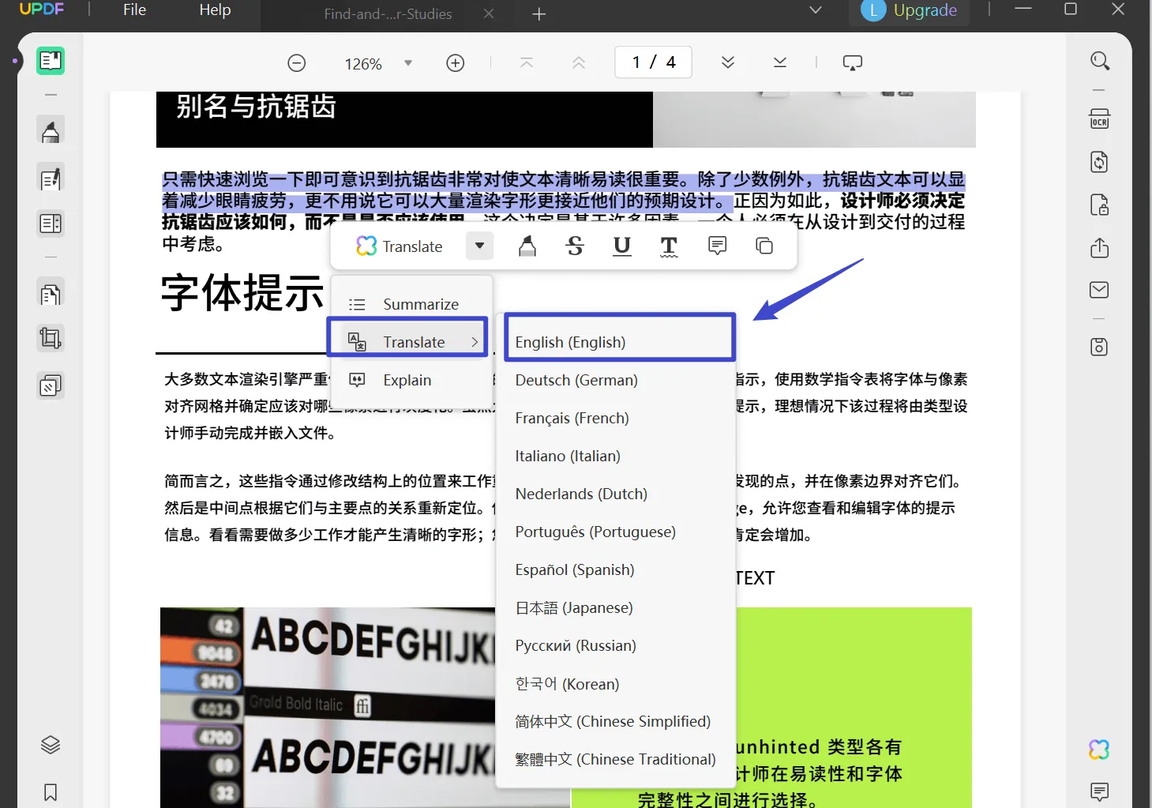This screenshot has height=808, width=1152.
Task: Open the Reader mode icon in left sidebar
Action: coord(51,61)
